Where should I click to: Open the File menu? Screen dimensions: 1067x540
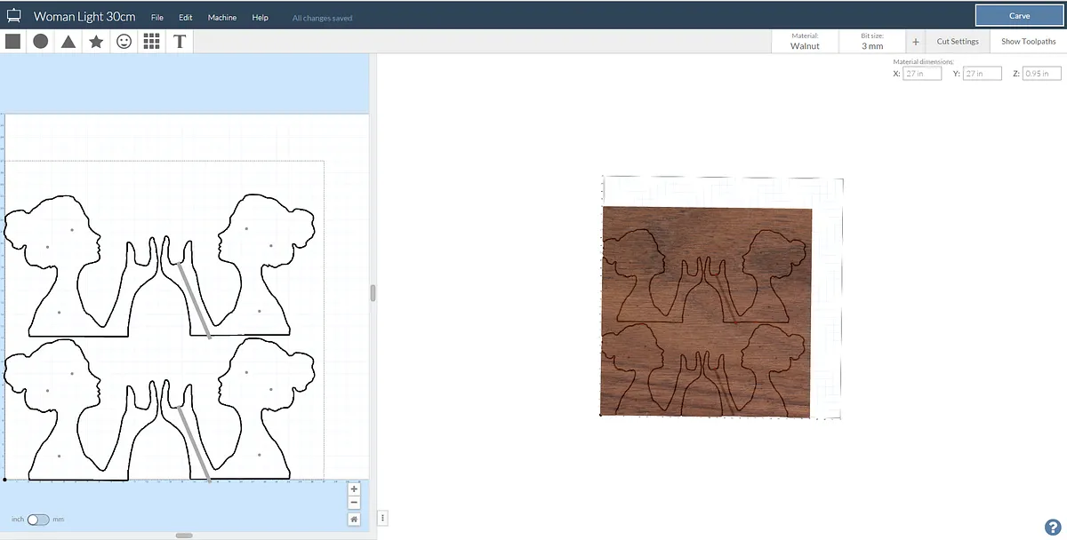[156, 18]
